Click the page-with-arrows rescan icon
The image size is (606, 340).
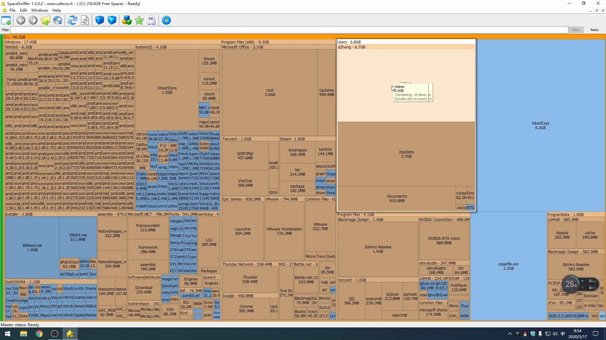[85, 21]
